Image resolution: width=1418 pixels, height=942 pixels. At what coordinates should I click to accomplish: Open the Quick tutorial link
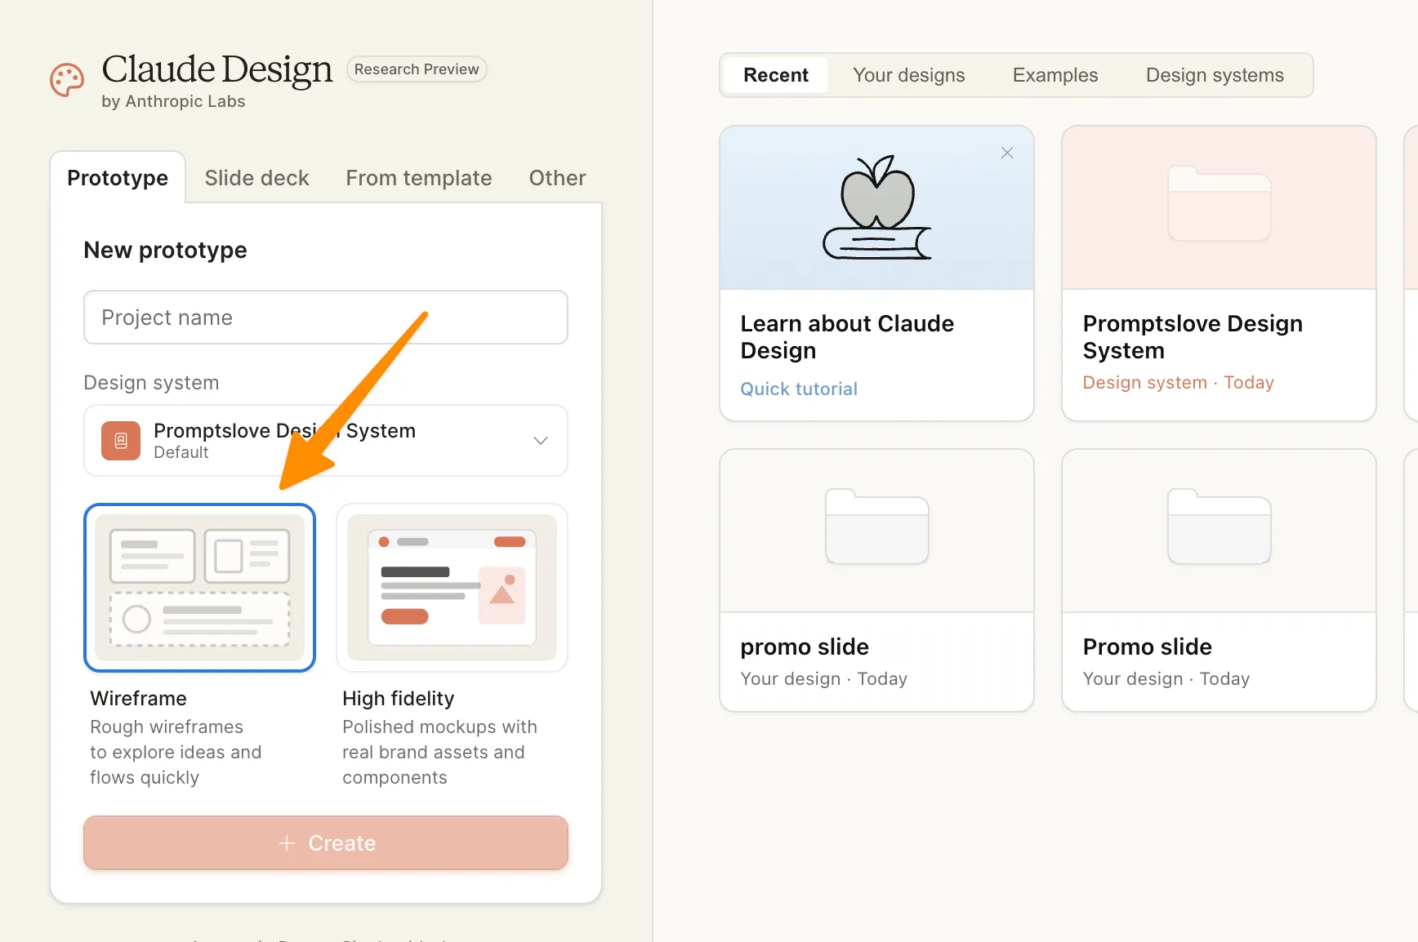coord(798,389)
